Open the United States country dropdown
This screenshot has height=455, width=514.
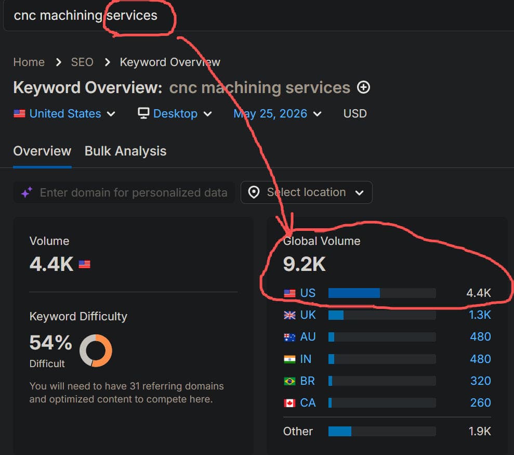64,113
